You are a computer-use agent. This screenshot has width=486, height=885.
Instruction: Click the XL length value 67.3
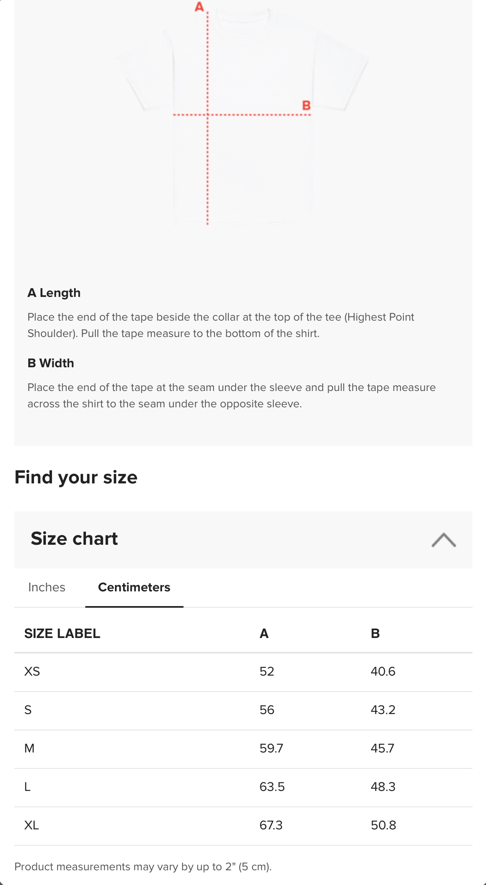click(271, 825)
